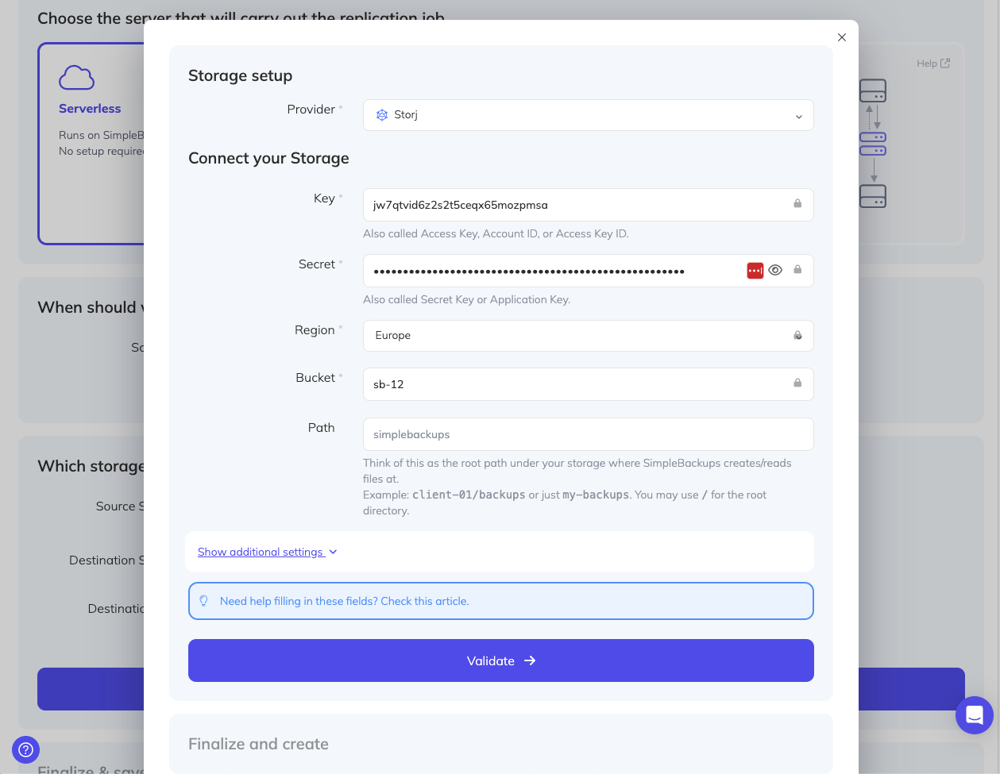
Task: Click the Storj provider logo icon
Action: point(381,115)
